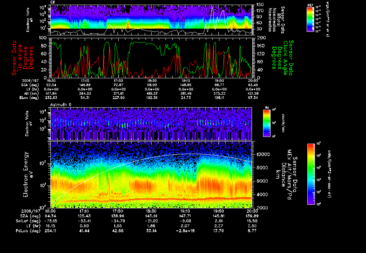Click the SZA value 147.71
The height and width of the screenshot is (253, 366).
185,216
